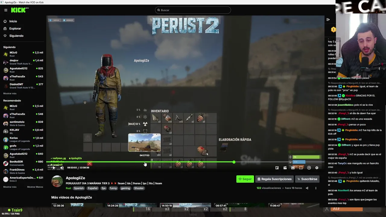Seek using the green progress bar handle
The image size is (386, 217).
tap(234, 162)
